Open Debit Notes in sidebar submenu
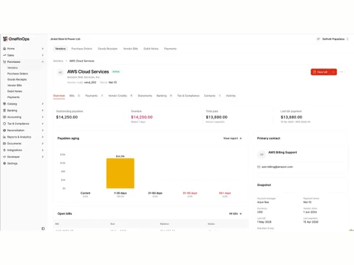Image resolution: width=354 pixels, height=265 pixels. [15, 91]
